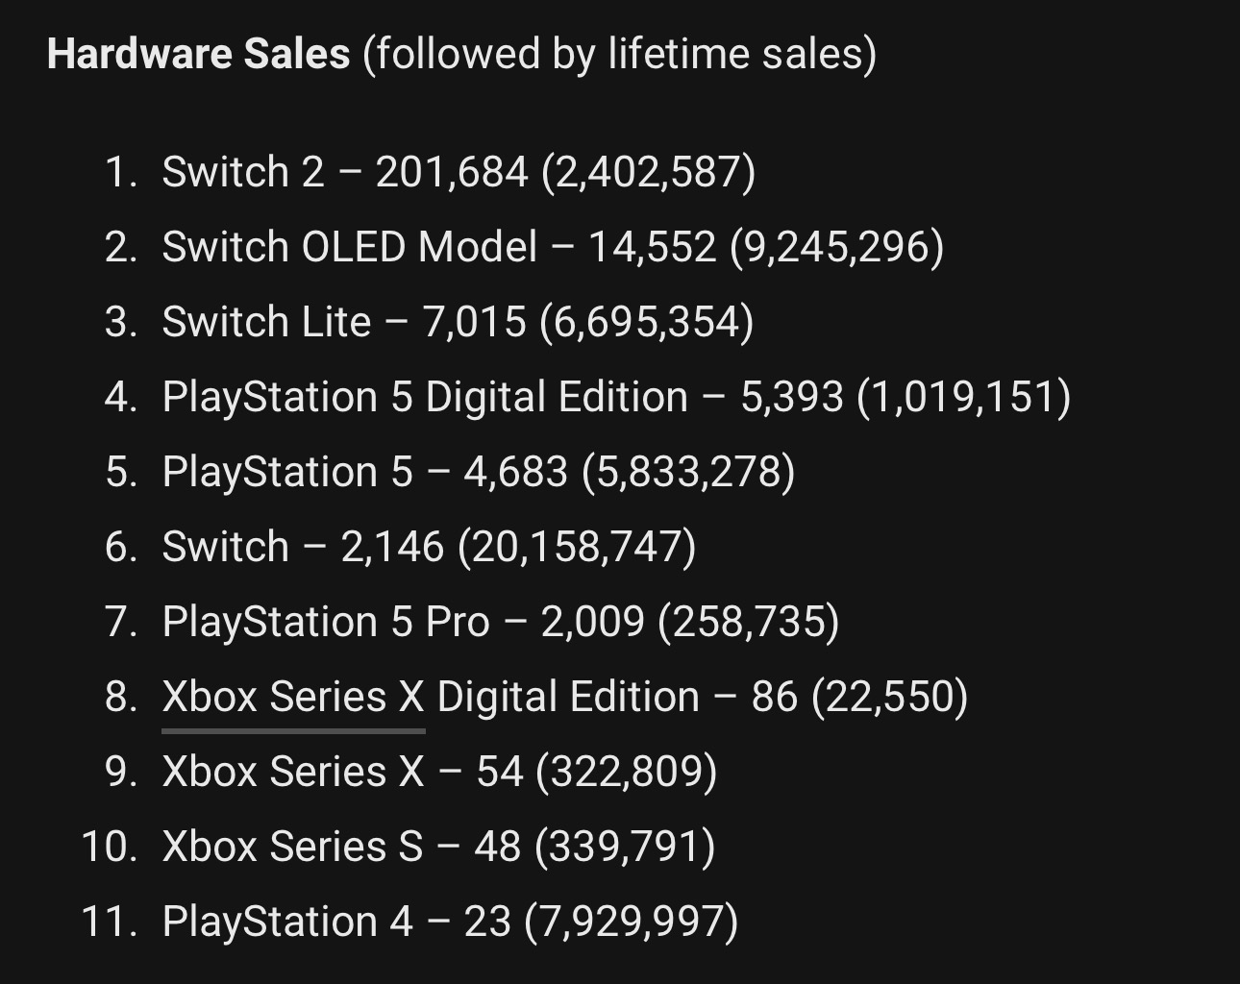Click 'Digital Edition' text in the Xbox entry
This screenshot has width=1240, height=984.
(x=568, y=698)
